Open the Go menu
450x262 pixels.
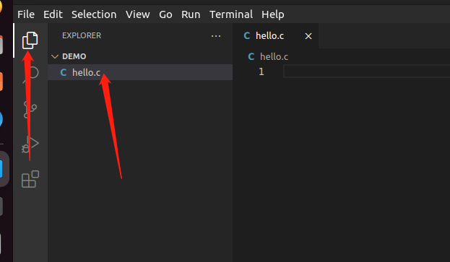click(165, 14)
